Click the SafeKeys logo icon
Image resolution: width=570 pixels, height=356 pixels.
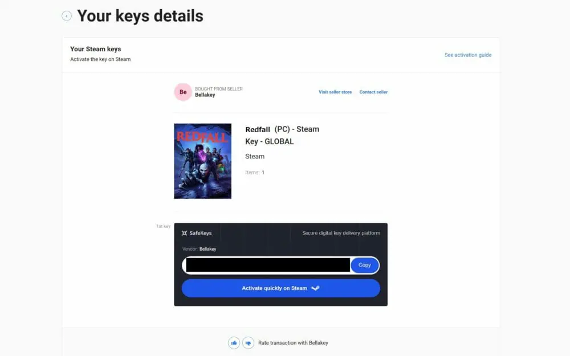pos(184,233)
